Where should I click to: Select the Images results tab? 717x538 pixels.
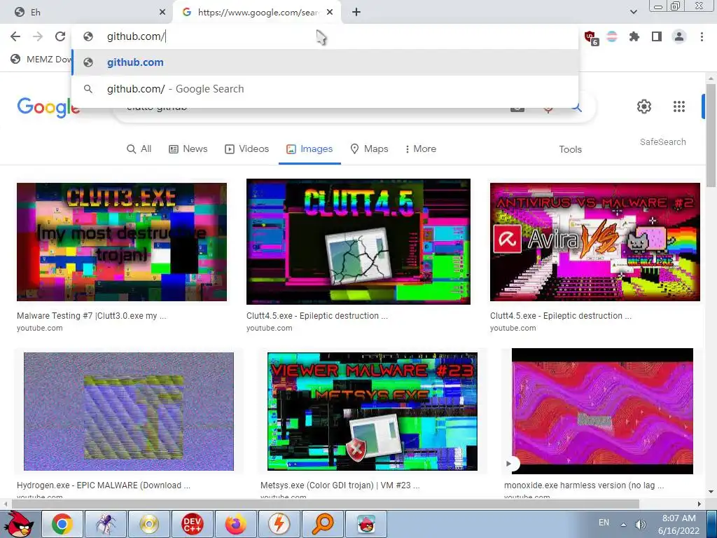click(x=309, y=149)
